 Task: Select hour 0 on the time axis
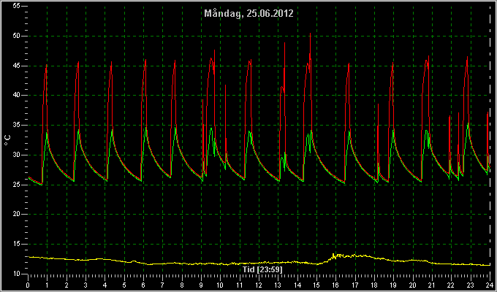[29, 285]
